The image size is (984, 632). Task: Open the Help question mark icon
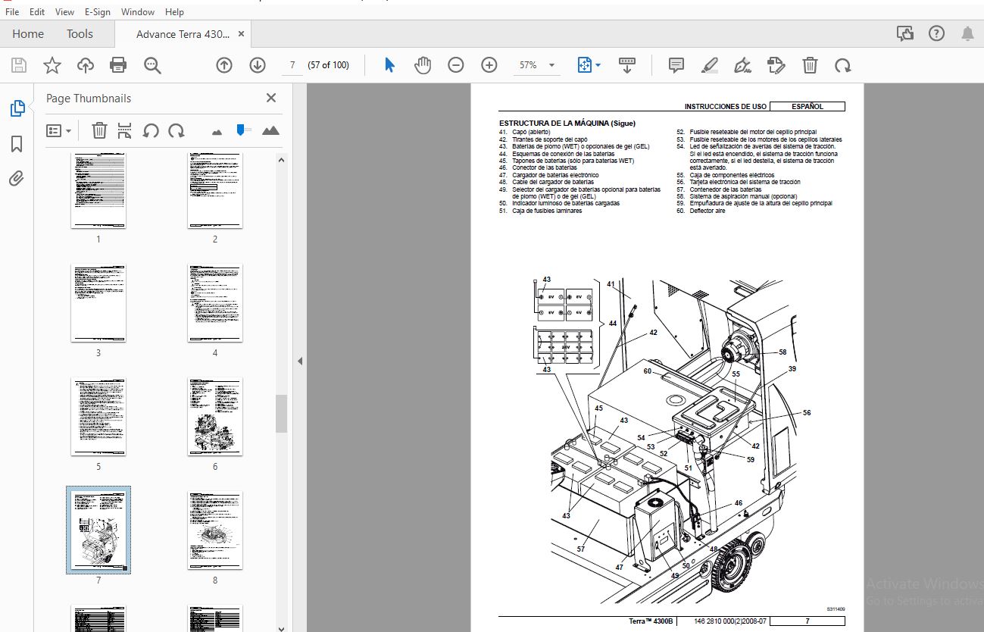[936, 33]
